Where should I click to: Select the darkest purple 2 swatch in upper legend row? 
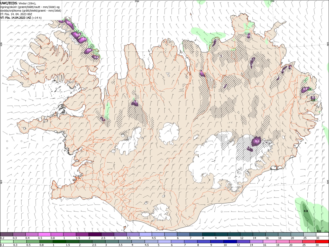click(95, 234)
